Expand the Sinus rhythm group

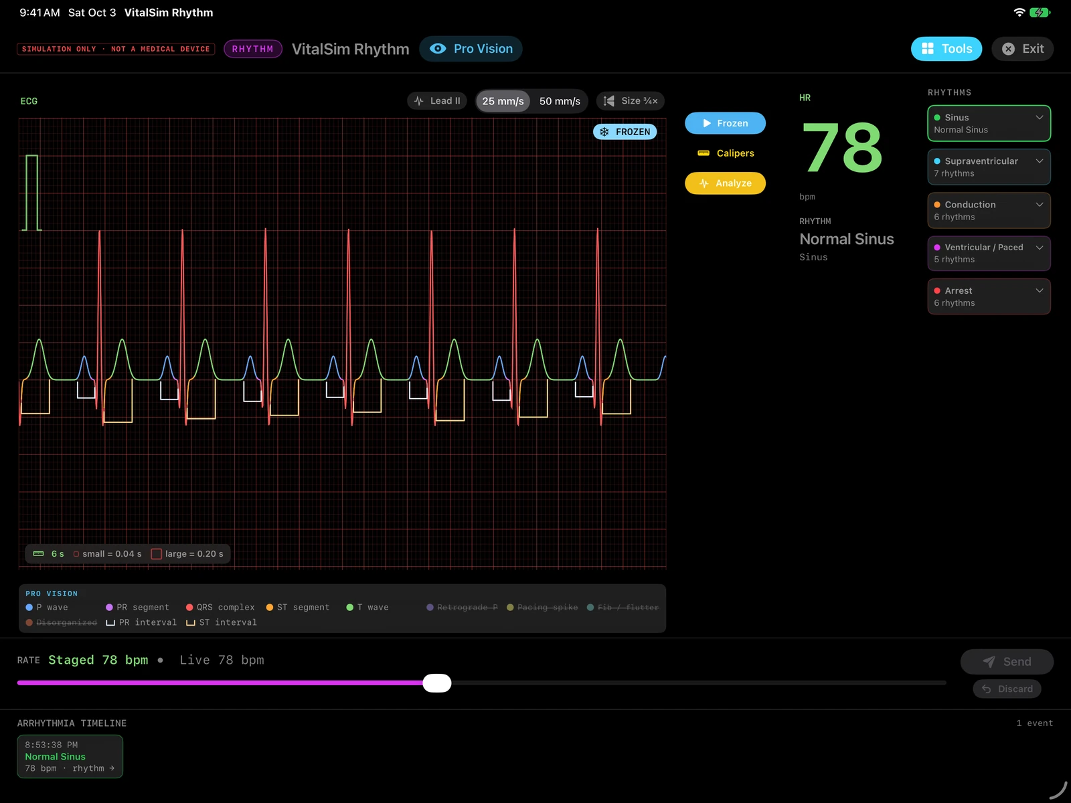(989, 123)
